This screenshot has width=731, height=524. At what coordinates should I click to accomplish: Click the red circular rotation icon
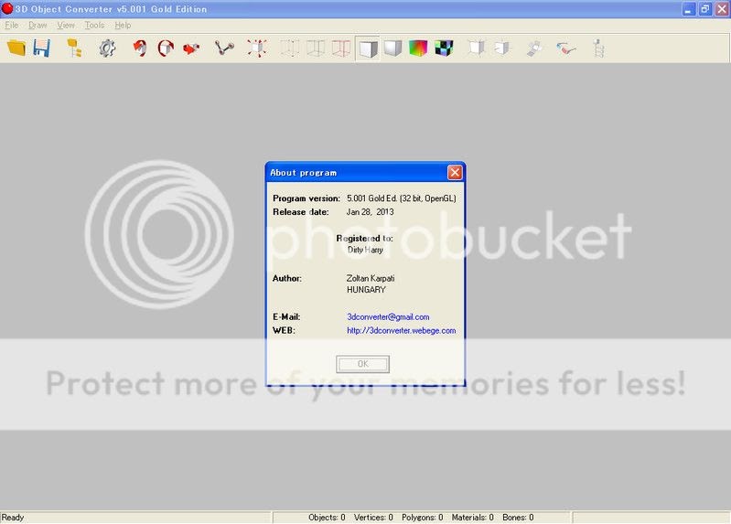pos(166,48)
